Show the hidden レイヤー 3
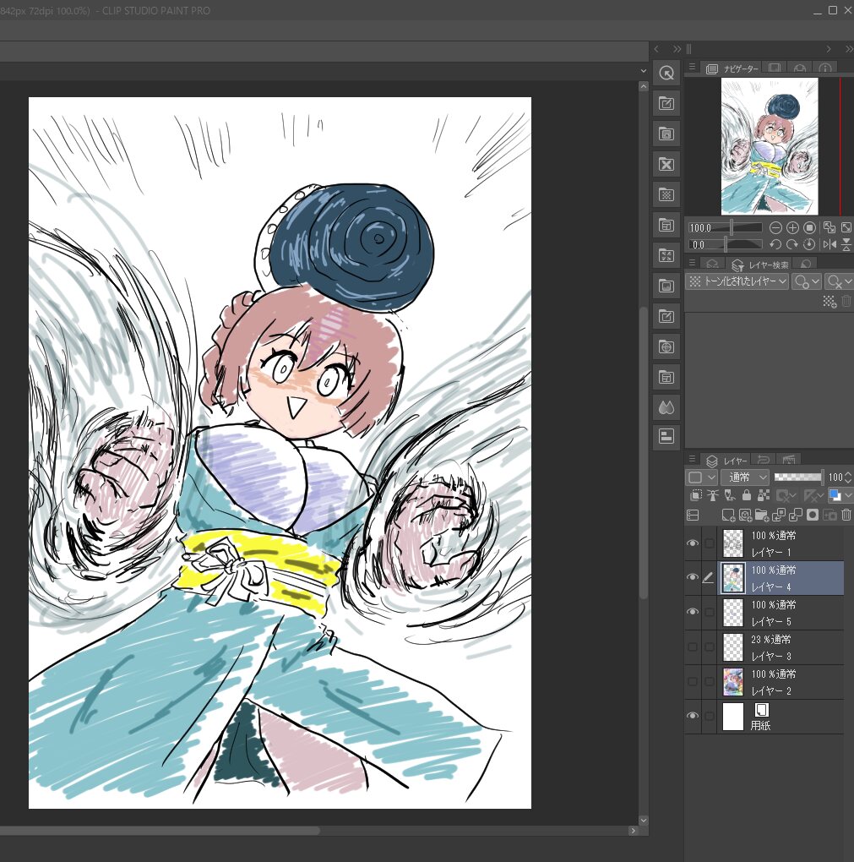 [693, 647]
